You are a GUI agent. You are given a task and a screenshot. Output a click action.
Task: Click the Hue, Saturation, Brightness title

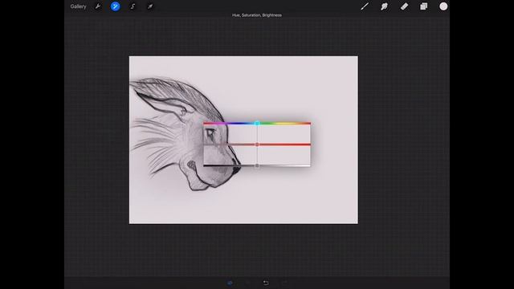(x=257, y=15)
